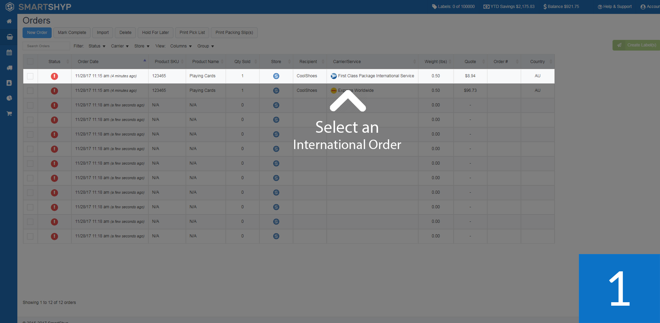The width and height of the screenshot is (660, 323).
Task: Click USPS carrier icon beside First Class Package
Action: pyautogui.click(x=334, y=76)
